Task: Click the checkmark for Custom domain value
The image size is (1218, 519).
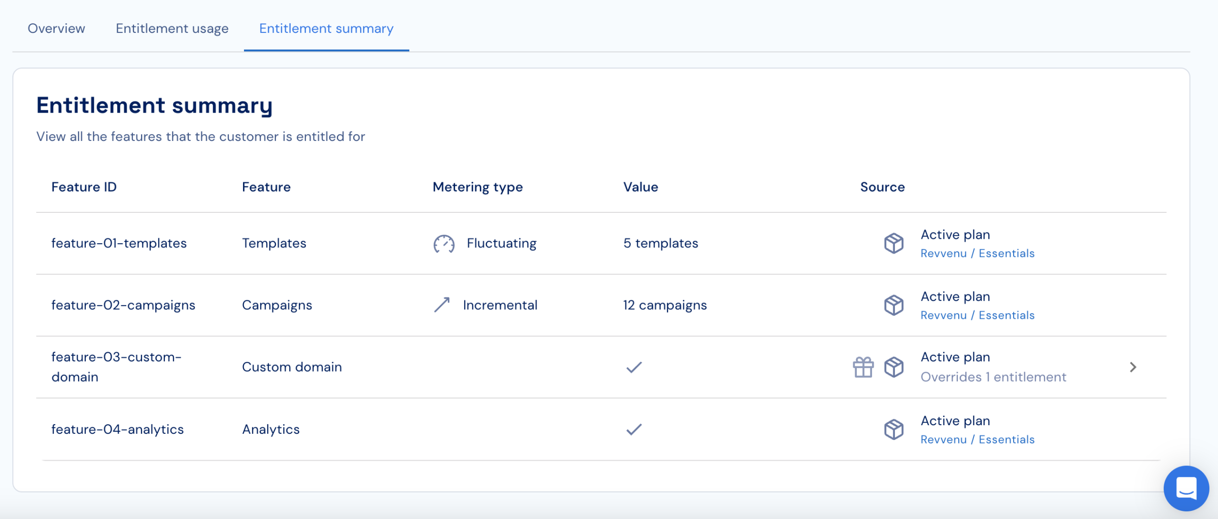Action: (634, 367)
